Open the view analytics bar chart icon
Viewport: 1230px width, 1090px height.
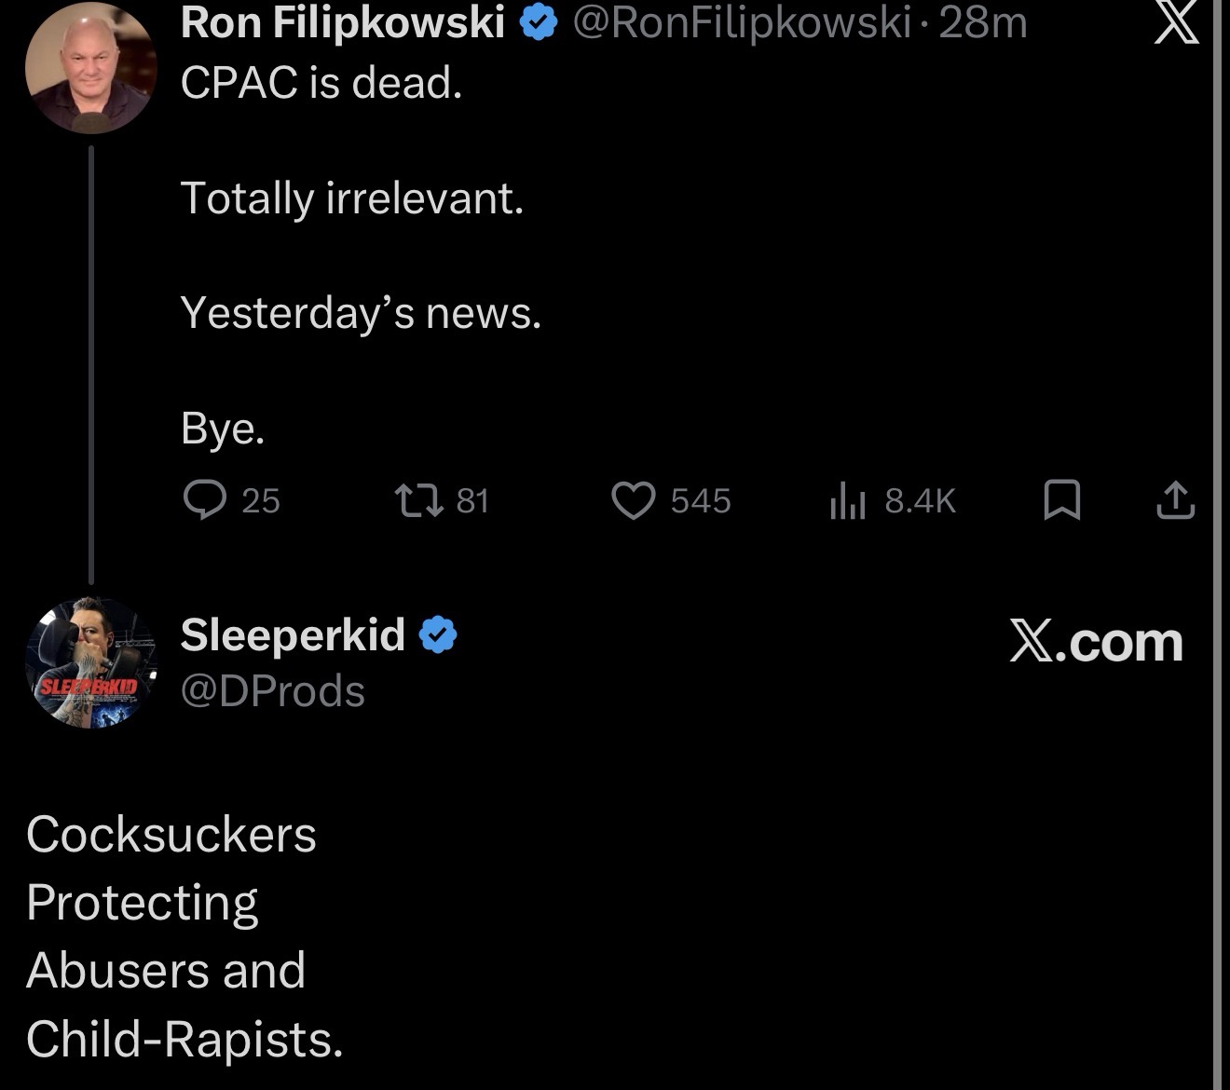click(x=847, y=500)
